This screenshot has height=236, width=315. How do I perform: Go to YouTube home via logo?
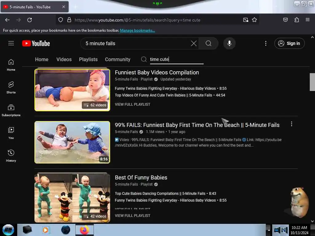[x=36, y=43]
